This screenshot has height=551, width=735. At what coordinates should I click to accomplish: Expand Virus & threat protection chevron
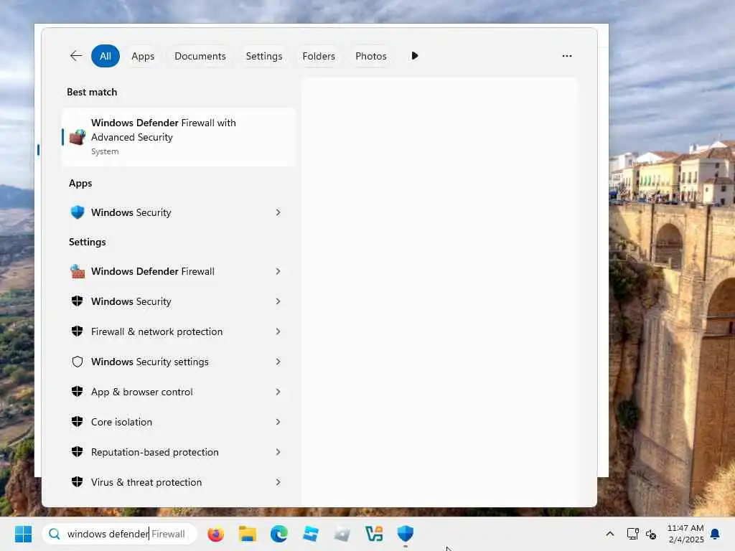click(278, 482)
